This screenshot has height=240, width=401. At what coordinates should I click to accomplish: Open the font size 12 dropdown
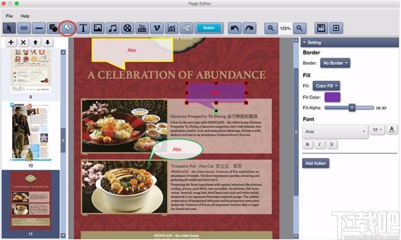click(x=377, y=130)
